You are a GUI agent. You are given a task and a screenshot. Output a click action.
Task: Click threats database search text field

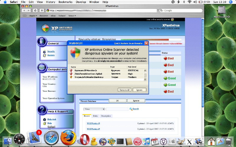point(117,109)
